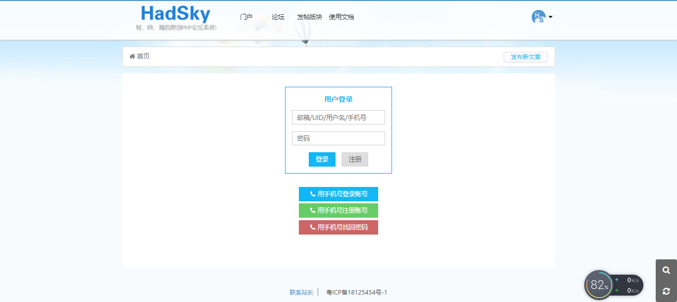The image size is (677, 302).
Task: Expand the dropdown arrow beside the avatar
Action: point(551,17)
